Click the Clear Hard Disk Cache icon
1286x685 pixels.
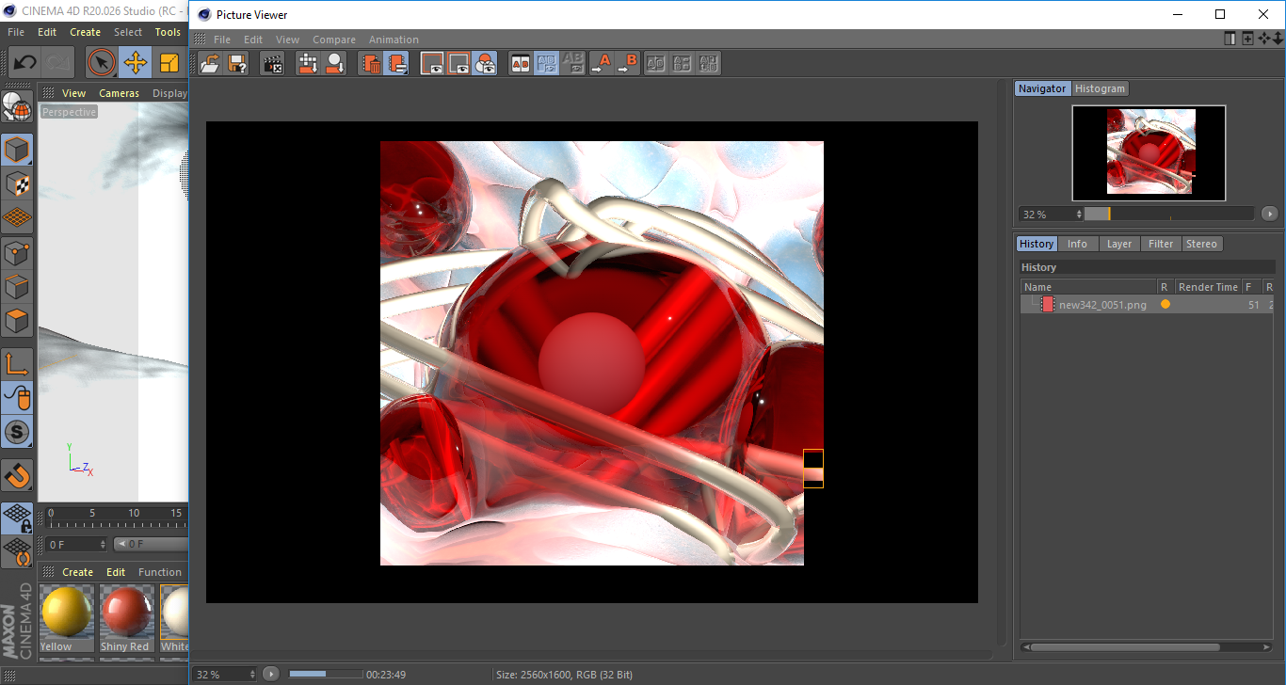point(308,64)
